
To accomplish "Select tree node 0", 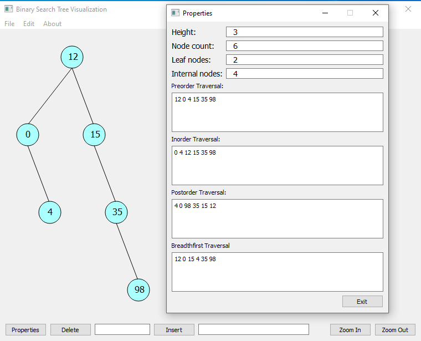I will pyautogui.click(x=28, y=135).
